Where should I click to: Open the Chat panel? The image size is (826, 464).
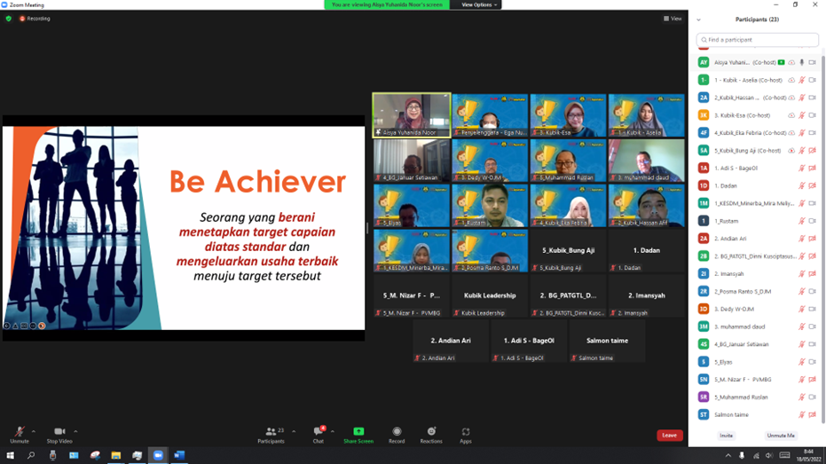(319, 435)
